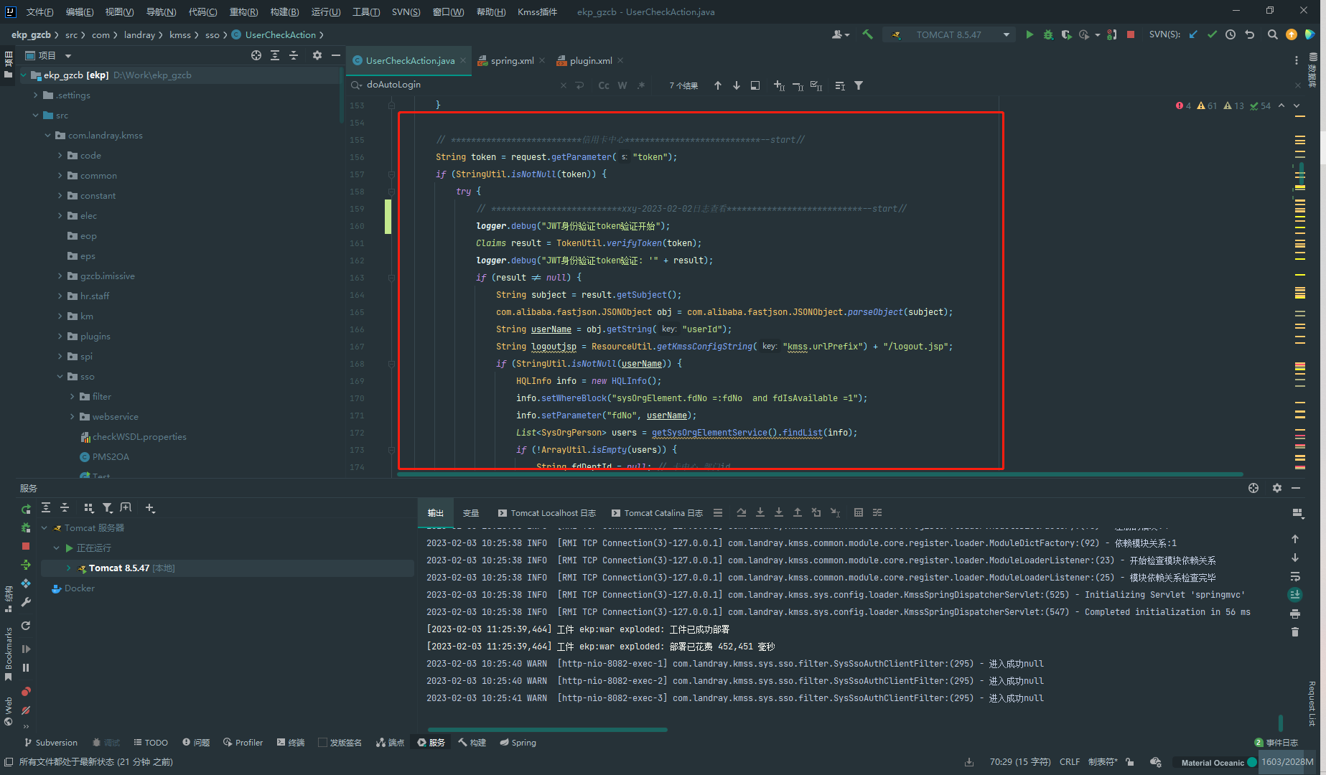Toggle the match case Cc option
The image size is (1326, 775).
coord(603,85)
